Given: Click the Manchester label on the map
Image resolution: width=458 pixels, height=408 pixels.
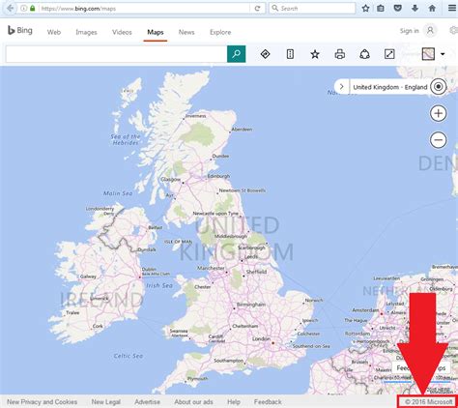Looking at the screenshot, I should tap(211, 268).
